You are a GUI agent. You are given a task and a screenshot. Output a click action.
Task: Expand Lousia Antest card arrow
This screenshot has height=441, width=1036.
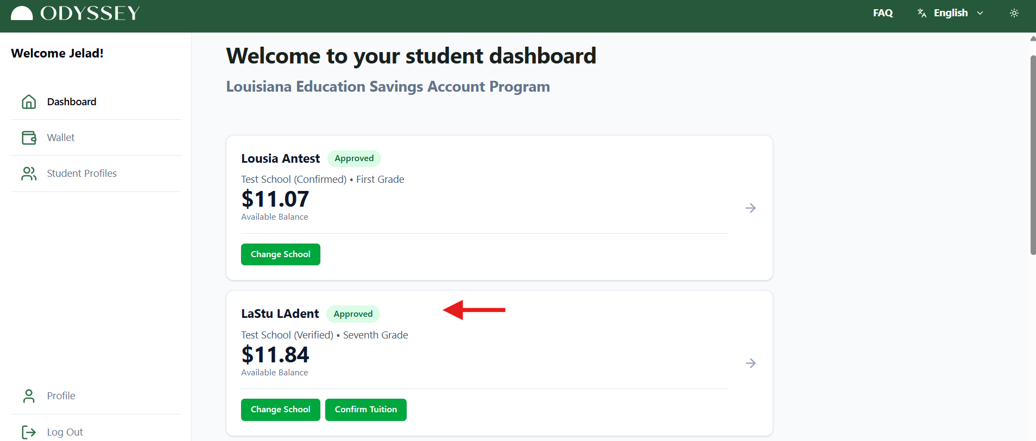[750, 208]
